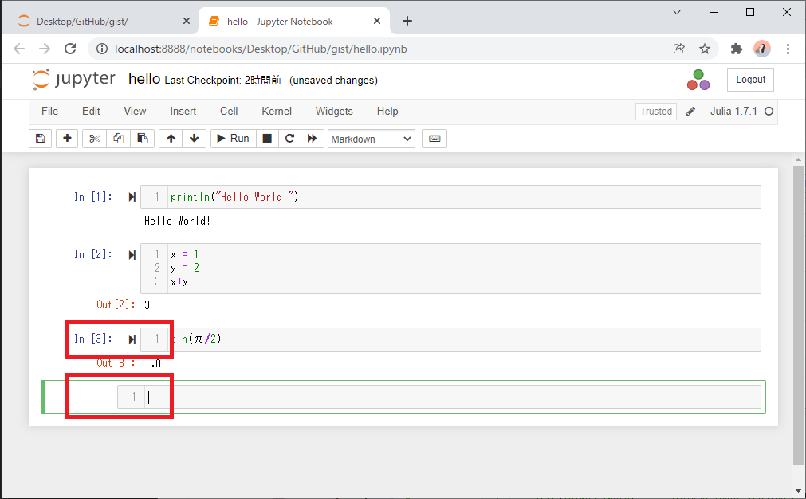Run cell In [2] via its play icon
806x499 pixels.
pos(132,255)
